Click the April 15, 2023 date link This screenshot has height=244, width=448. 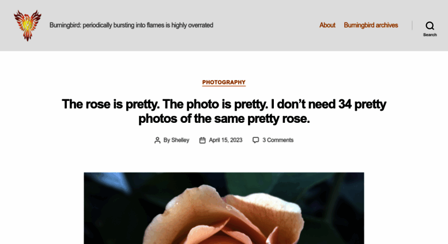pyautogui.click(x=225, y=140)
